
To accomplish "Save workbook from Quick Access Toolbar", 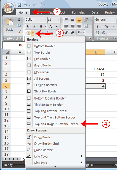I will [x=20, y=5].
